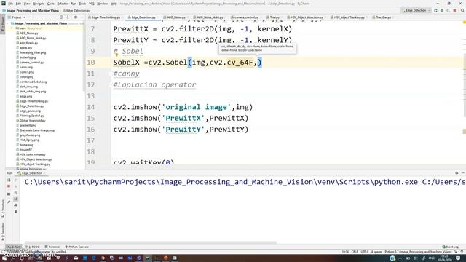Click the Search Everywhere magnifier icon
The height and width of the screenshot is (262, 466).
(462, 10)
